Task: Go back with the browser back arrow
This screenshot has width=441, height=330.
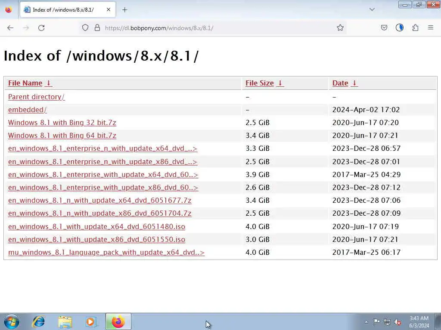Action: 10,28
